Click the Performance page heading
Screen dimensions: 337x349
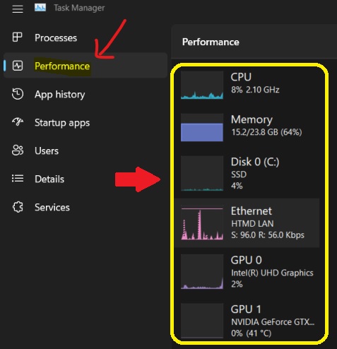211,42
